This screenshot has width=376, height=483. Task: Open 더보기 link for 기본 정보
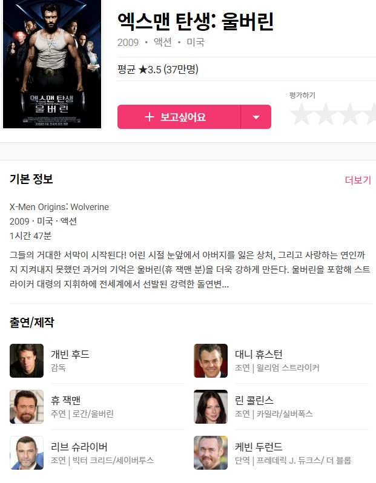click(x=358, y=180)
